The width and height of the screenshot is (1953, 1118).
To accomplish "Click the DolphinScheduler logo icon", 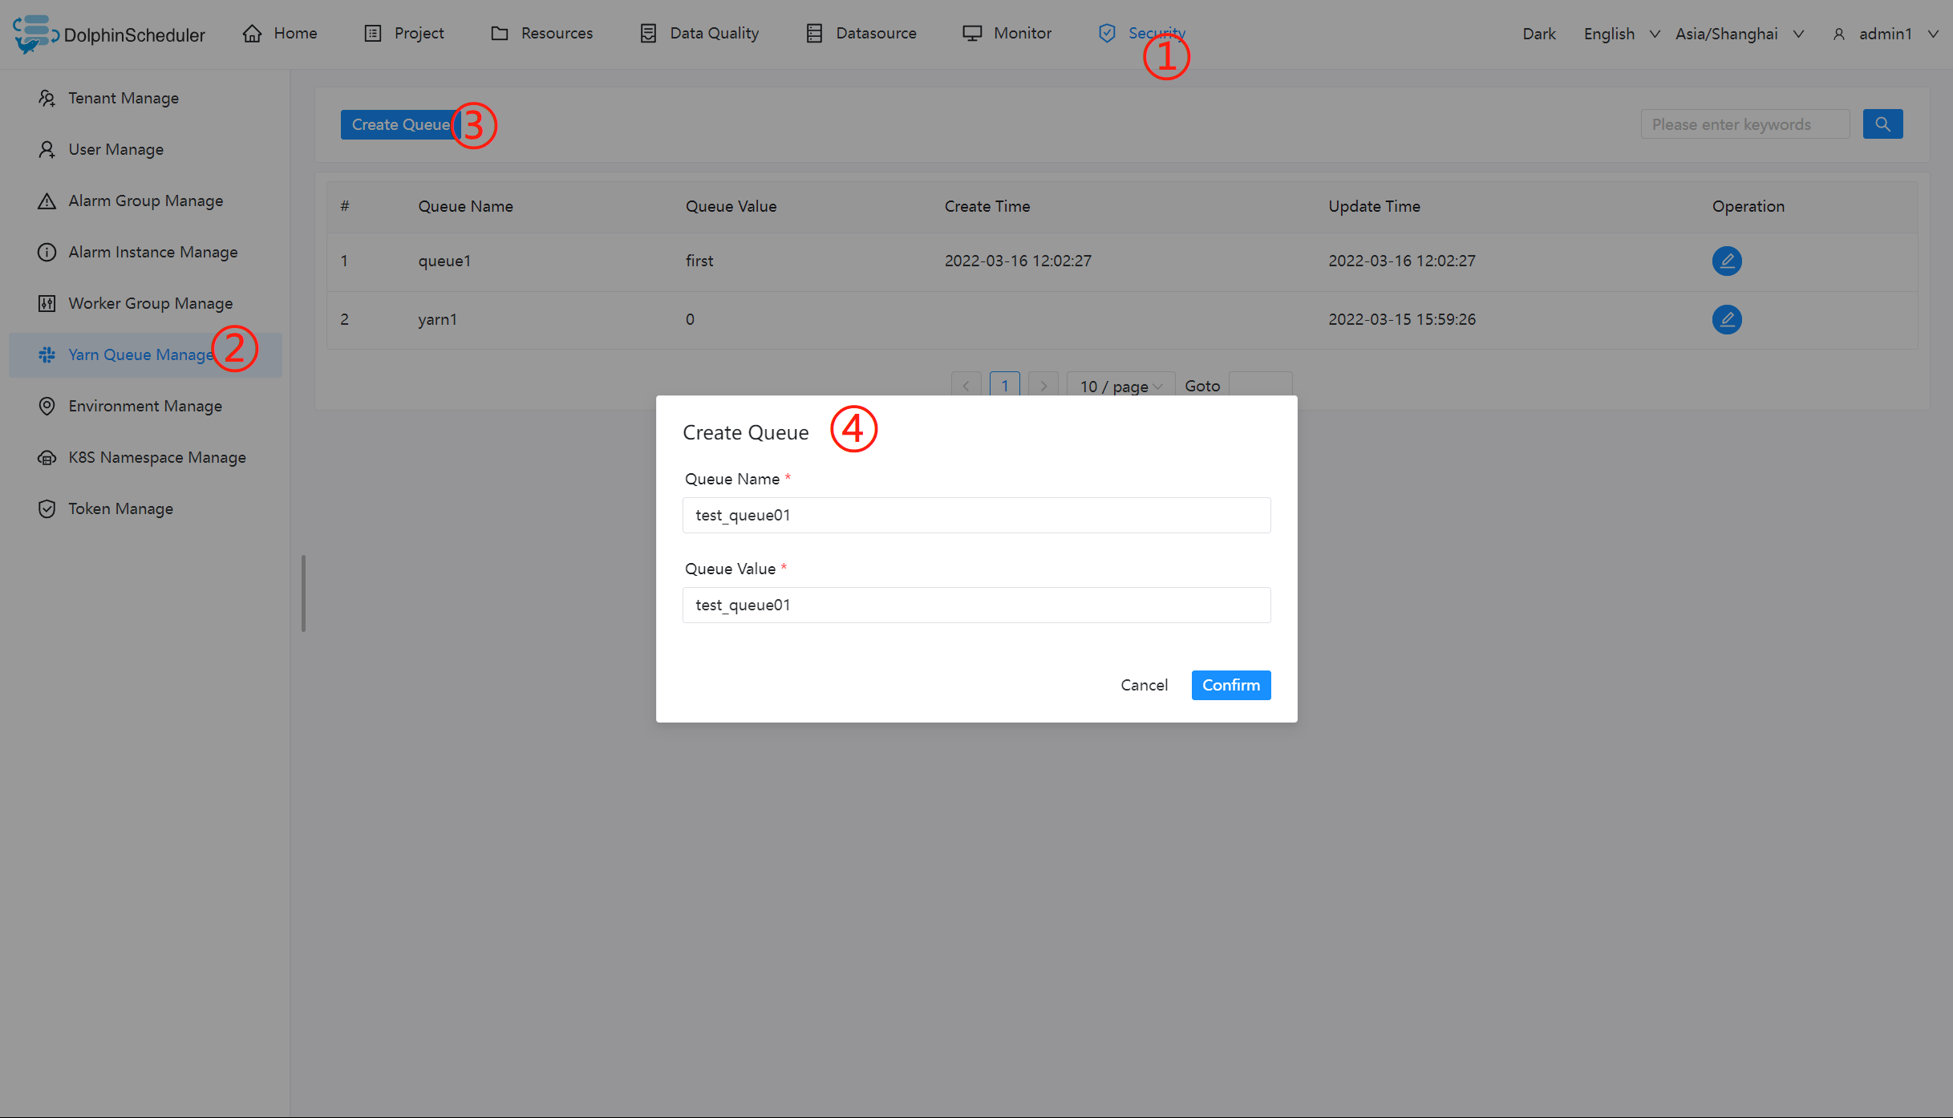I will pyautogui.click(x=33, y=34).
